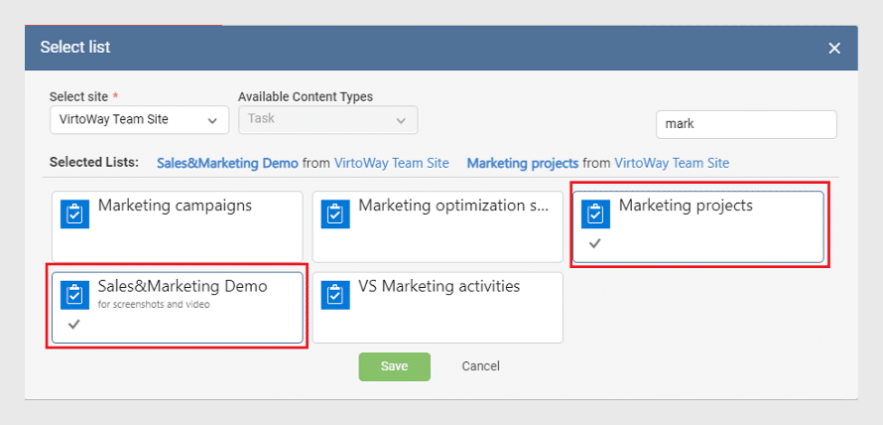Expand the Available Content Types dropdown
Viewport: 883px width, 425px height.
327,119
